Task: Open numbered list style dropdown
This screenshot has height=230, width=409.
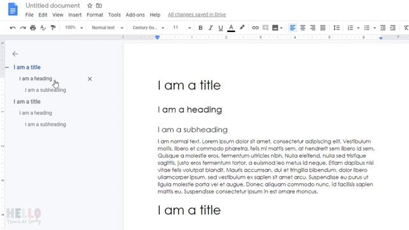Action: point(358,28)
